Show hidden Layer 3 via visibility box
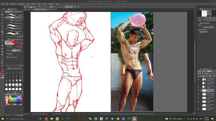 [x=198, y=105]
